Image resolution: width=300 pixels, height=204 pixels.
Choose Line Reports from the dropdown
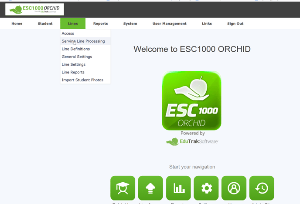tap(73, 73)
